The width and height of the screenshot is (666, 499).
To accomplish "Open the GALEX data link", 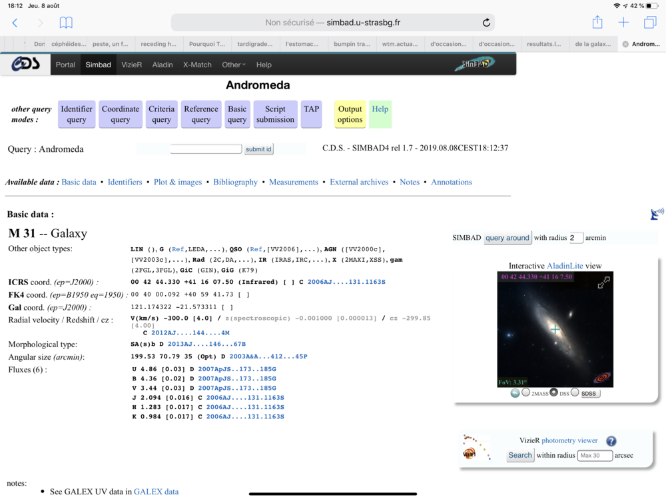I will pos(156,492).
